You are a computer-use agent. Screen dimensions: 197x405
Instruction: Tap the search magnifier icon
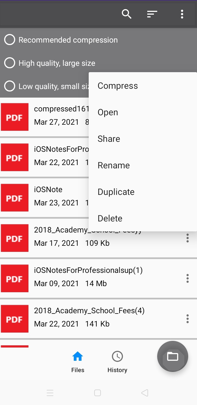point(126,14)
